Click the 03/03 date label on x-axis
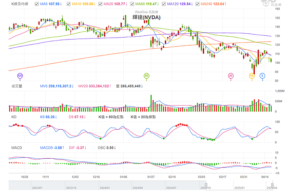 201,177
